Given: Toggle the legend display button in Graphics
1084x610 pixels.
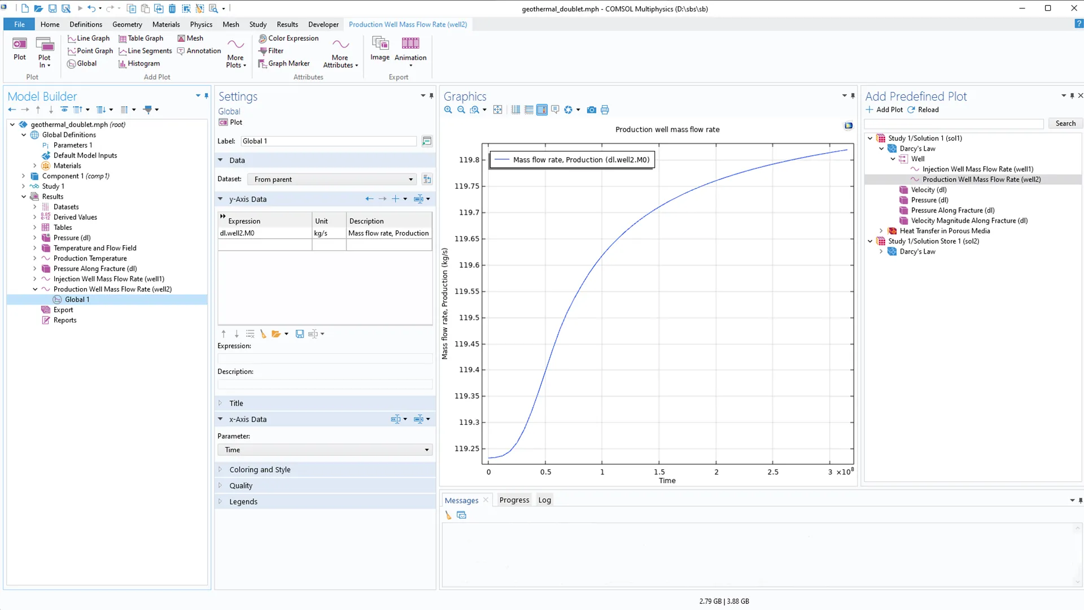Looking at the screenshot, I should tap(542, 110).
